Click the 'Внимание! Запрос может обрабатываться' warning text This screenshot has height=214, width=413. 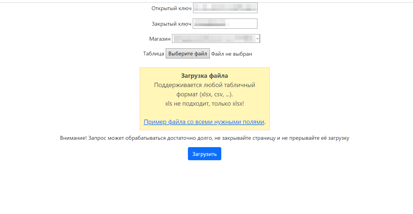coord(205,138)
